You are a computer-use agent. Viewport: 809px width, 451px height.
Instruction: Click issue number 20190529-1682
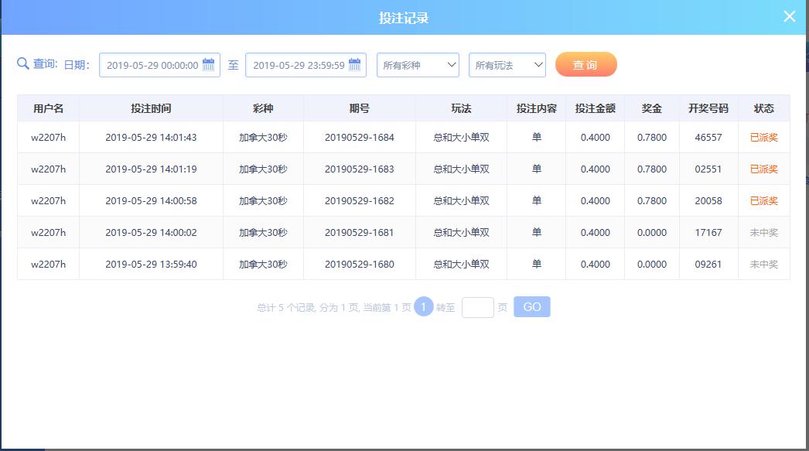pos(360,200)
